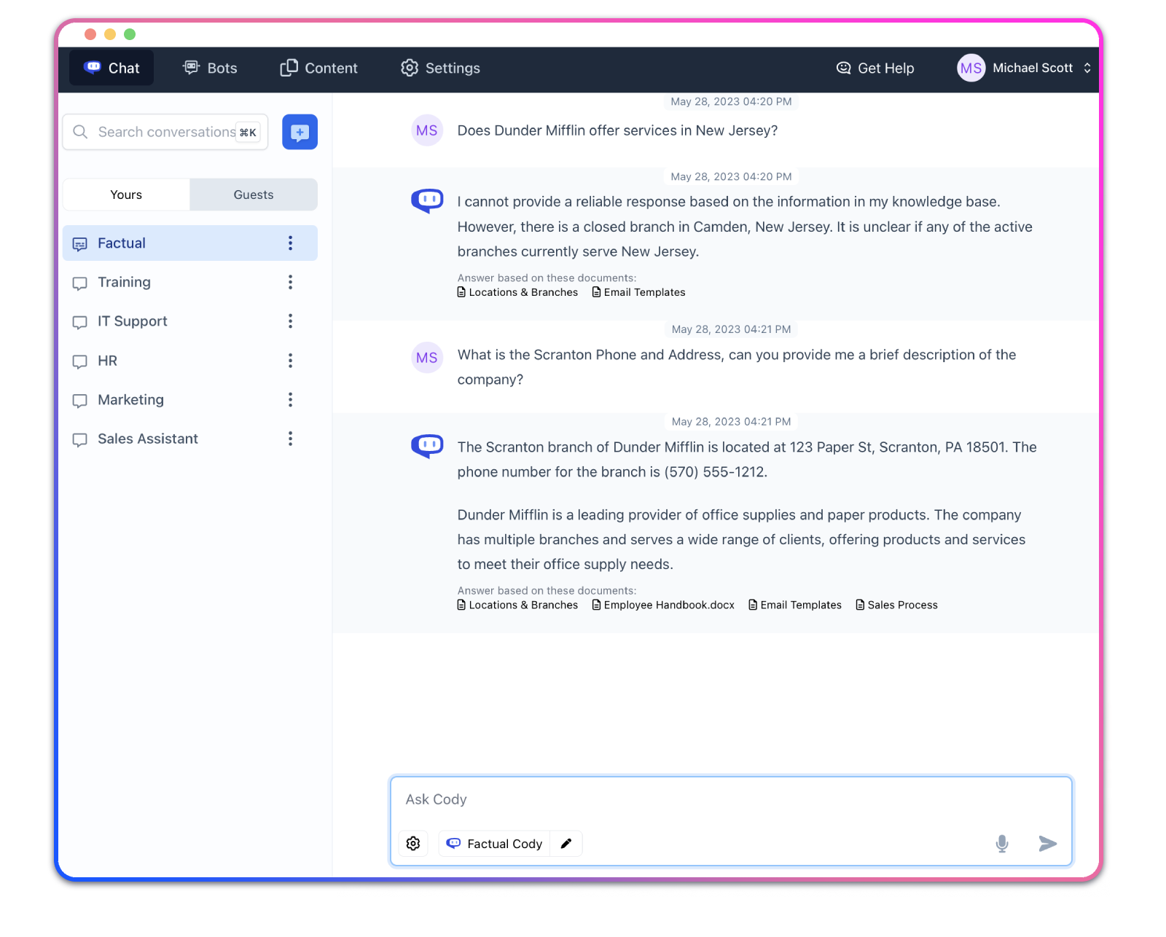Viewport: 1166px width, 937px height.
Task: Open the Michael Scott account dropdown
Action: (1024, 68)
